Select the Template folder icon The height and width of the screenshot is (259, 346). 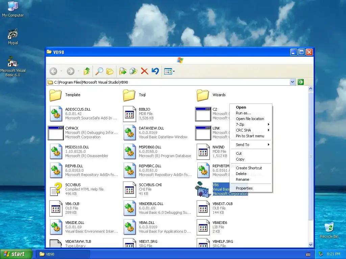(55, 95)
